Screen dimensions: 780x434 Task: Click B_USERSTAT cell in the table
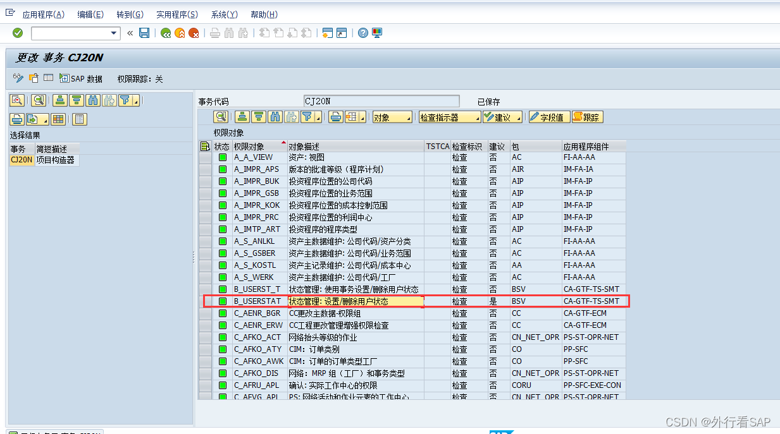(259, 301)
